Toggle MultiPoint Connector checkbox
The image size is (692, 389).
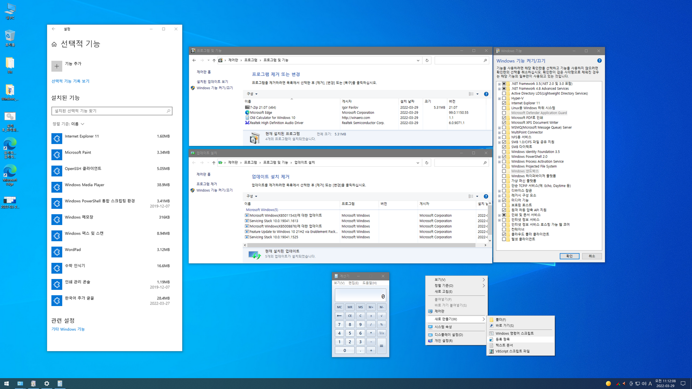click(504, 132)
